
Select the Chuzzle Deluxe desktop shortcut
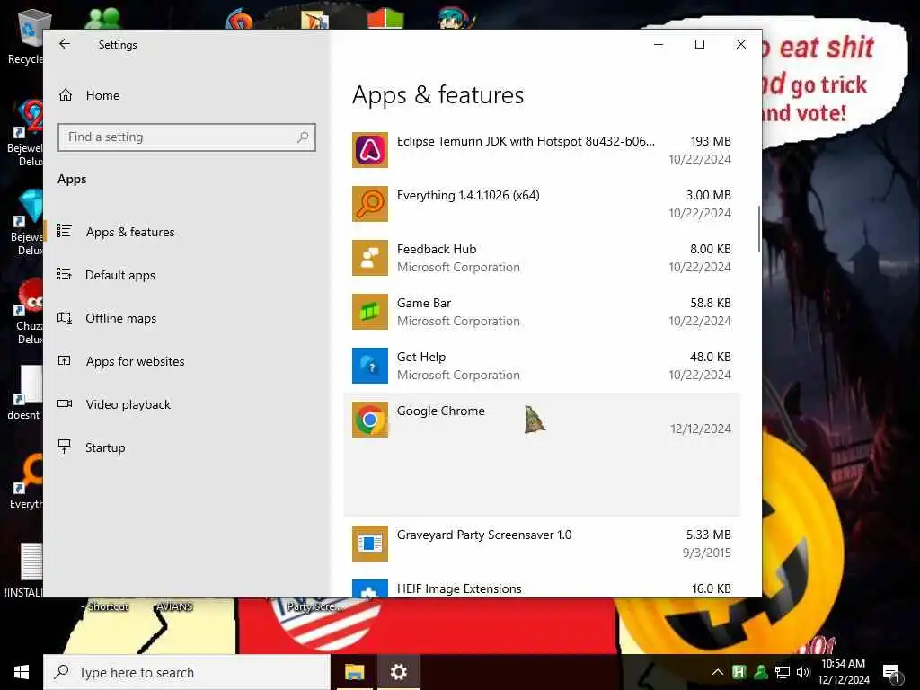coord(28,311)
